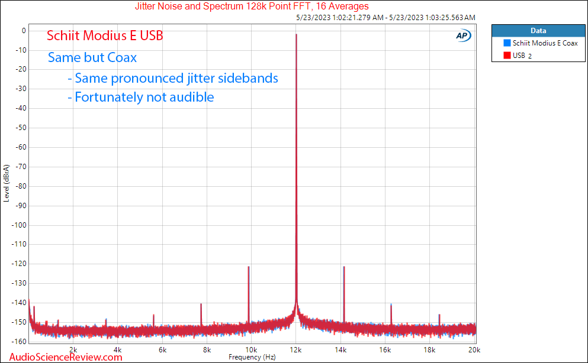588x363 pixels.
Task: Click the chart title 'Jitter Noise and Spectrum'
Action: point(252,6)
